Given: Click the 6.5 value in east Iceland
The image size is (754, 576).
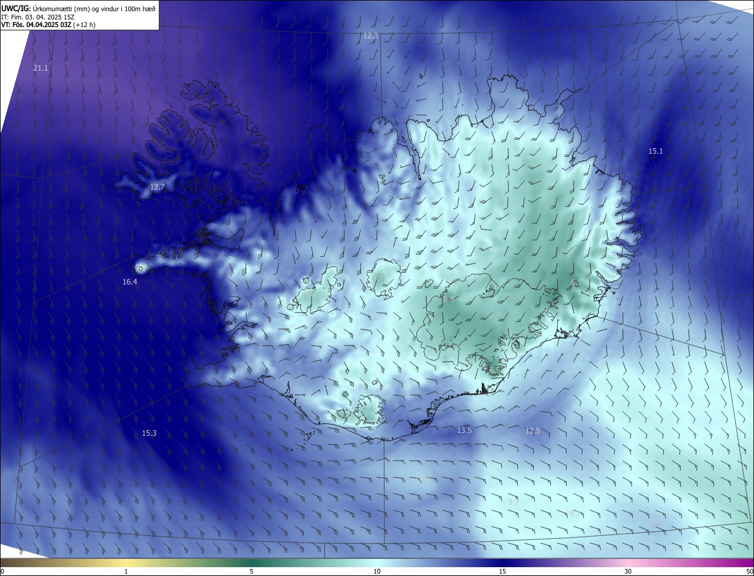Looking at the screenshot, I should click(576, 283).
